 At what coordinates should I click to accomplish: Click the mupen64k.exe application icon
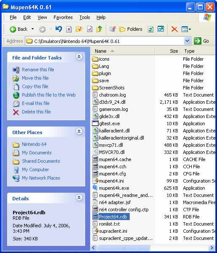(95, 188)
